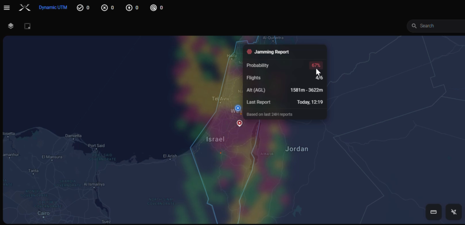
Task: Open the Dynamic UTM link
Action: [53, 7]
